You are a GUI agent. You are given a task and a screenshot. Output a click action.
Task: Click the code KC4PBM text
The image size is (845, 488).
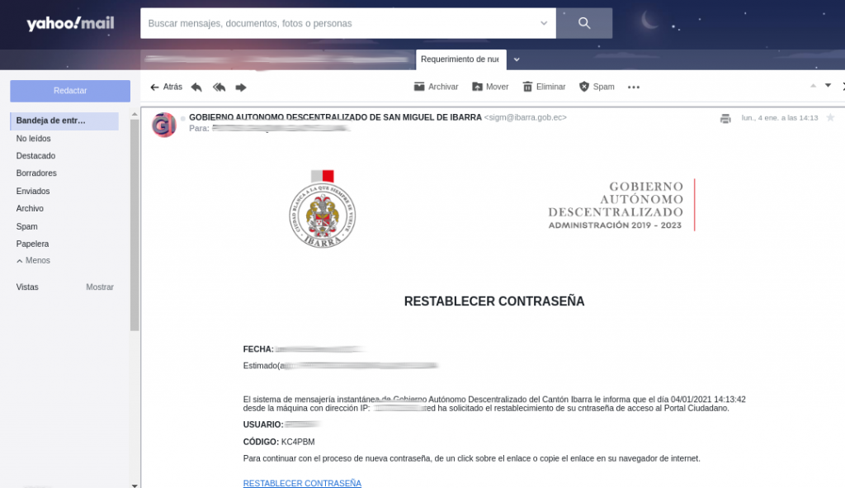click(x=298, y=442)
